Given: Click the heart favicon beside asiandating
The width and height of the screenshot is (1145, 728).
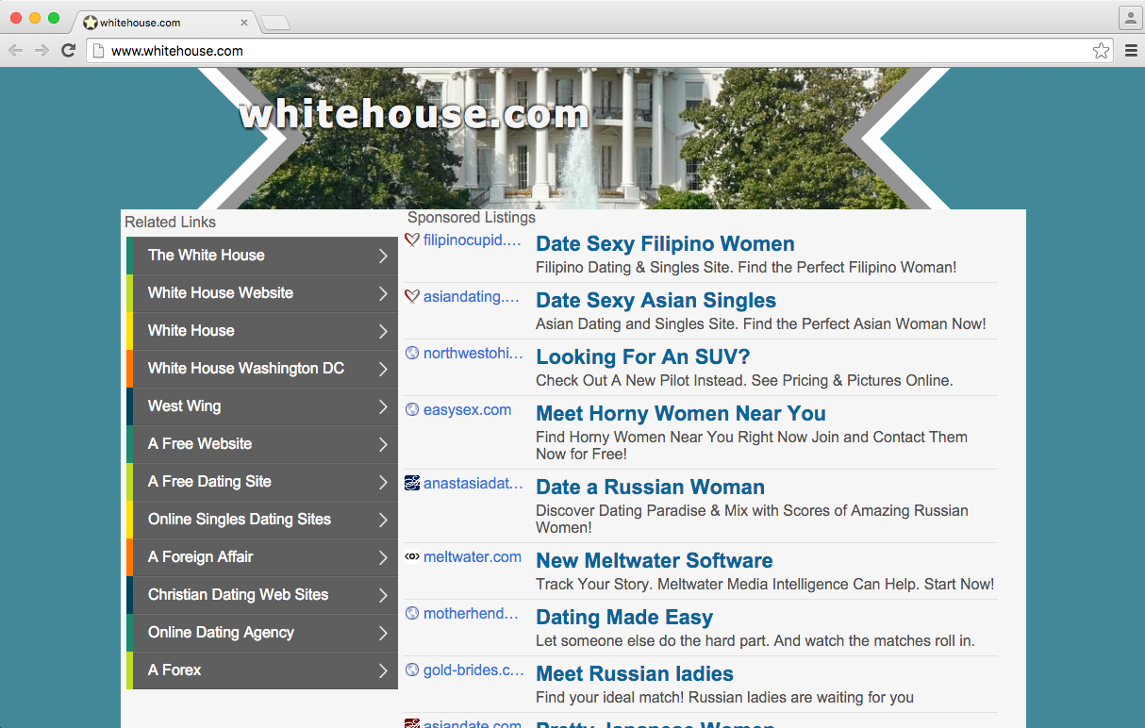Looking at the screenshot, I should click(x=412, y=297).
